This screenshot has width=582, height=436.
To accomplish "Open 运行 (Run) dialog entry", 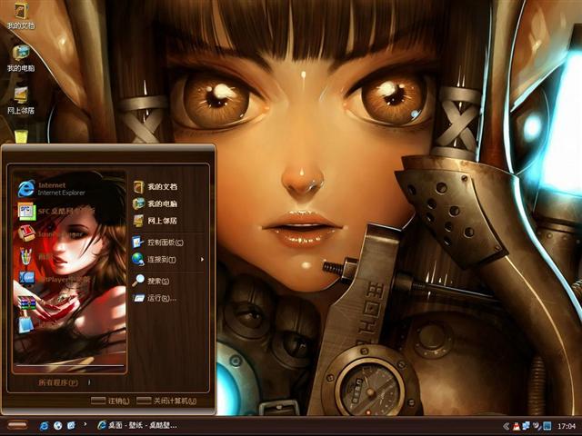I will [161, 298].
